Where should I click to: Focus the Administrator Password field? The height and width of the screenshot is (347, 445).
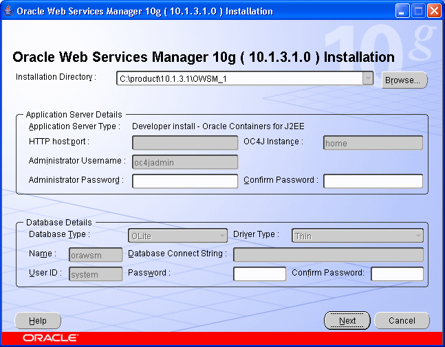[x=185, y=181]
